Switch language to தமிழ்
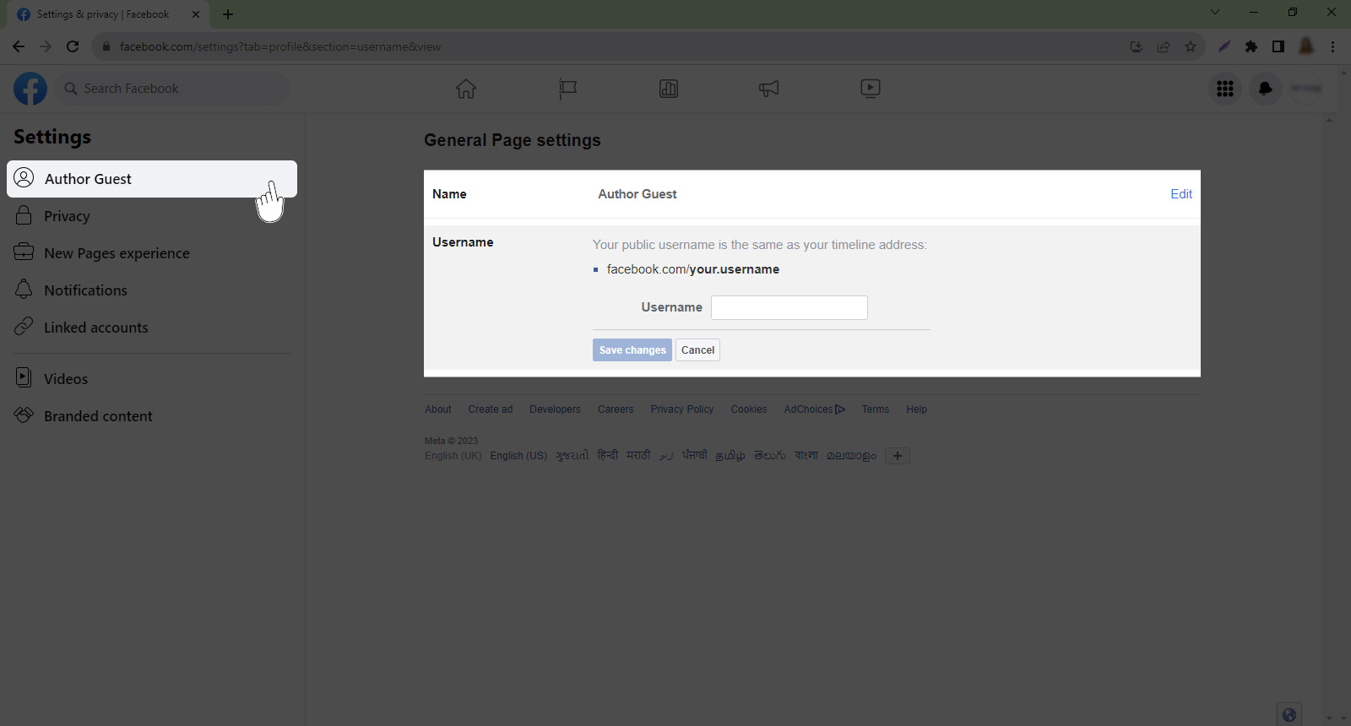 pyautogui.click(x=730, y=456)
